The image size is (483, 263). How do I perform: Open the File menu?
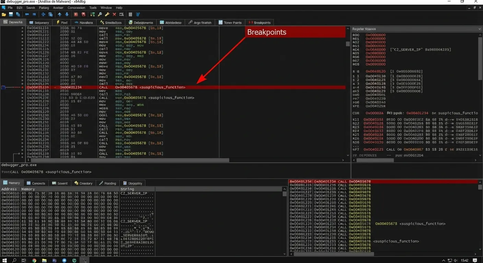point(10,8)
